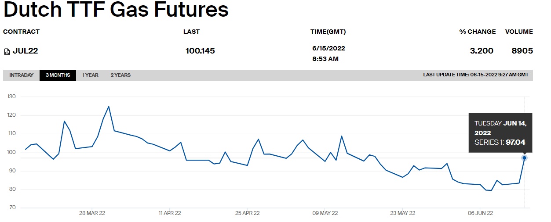Click the 09 MAY 22 axis label

[x=325, y=213]
